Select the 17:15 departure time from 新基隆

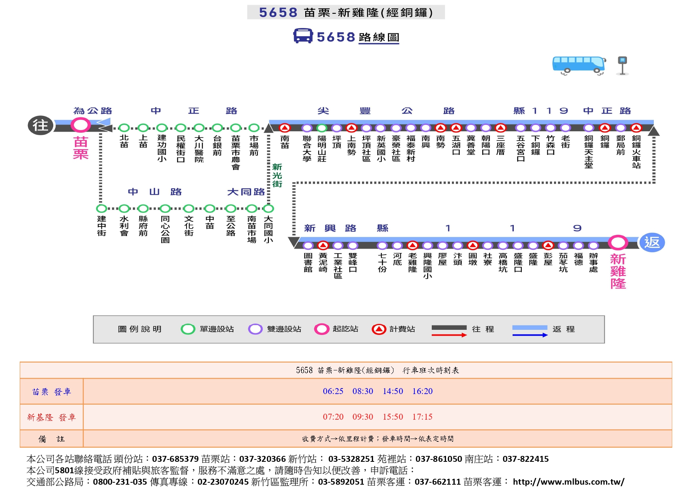(422, 417)
